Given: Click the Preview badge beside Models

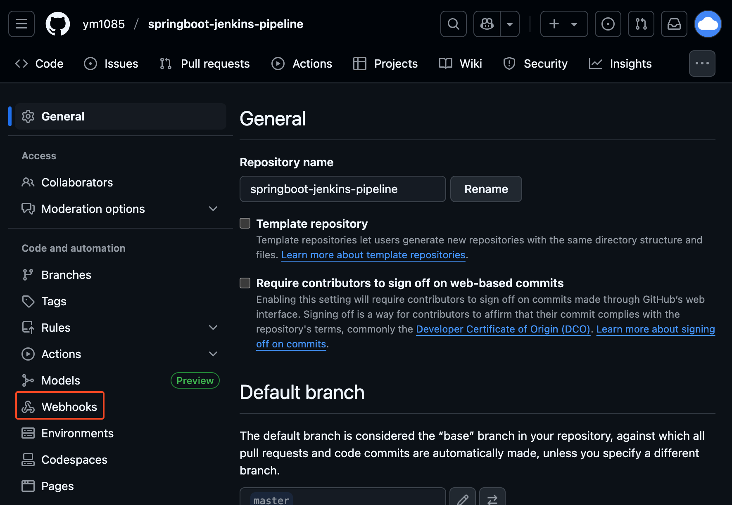Looking at the screenshot, I should [x=195, y=380].
